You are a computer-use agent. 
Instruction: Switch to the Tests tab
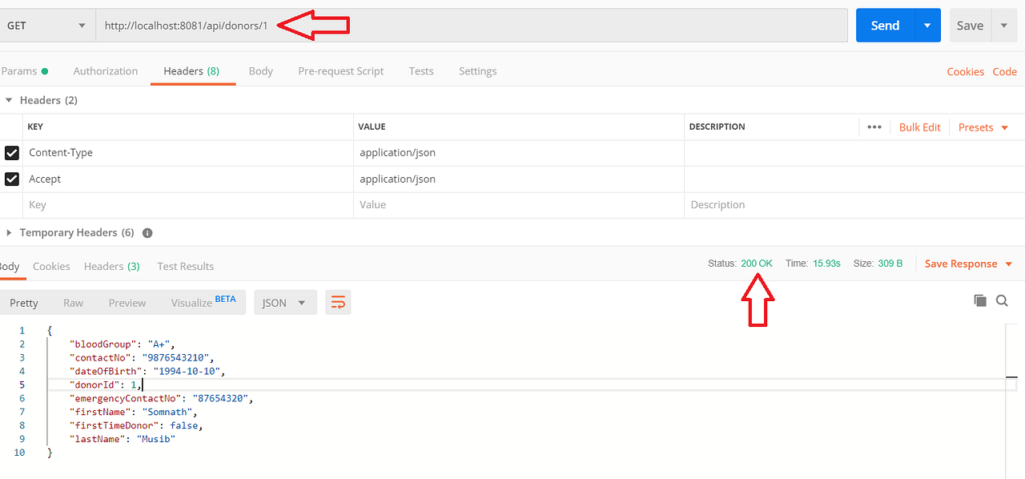(421, 70)
